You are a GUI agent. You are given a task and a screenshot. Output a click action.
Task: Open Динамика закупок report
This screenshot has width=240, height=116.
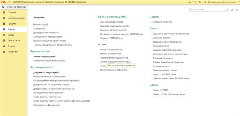coord(161,38)
